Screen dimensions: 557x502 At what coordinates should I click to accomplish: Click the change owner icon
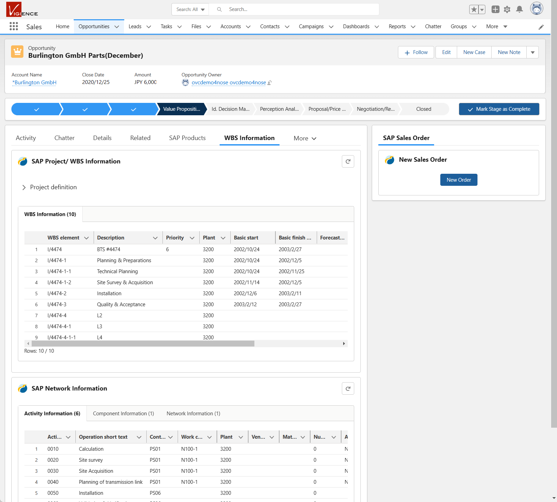(270, 83)
